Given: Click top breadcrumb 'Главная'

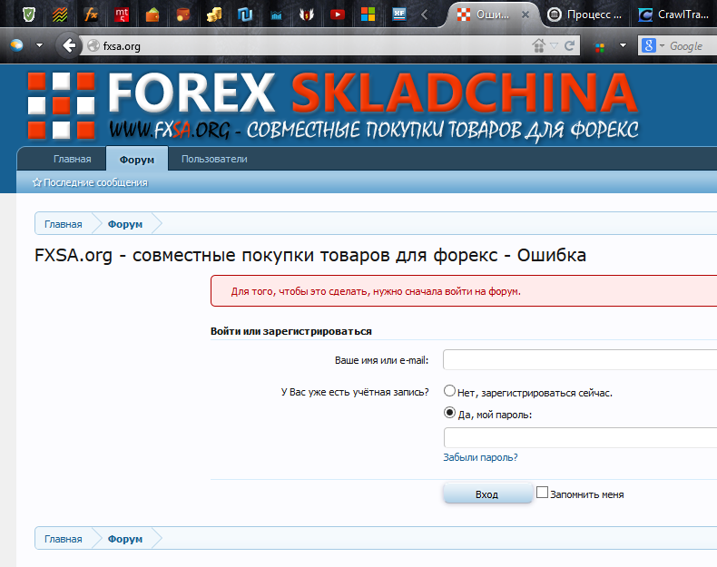Looking at the screenshot, I should 64,224.
